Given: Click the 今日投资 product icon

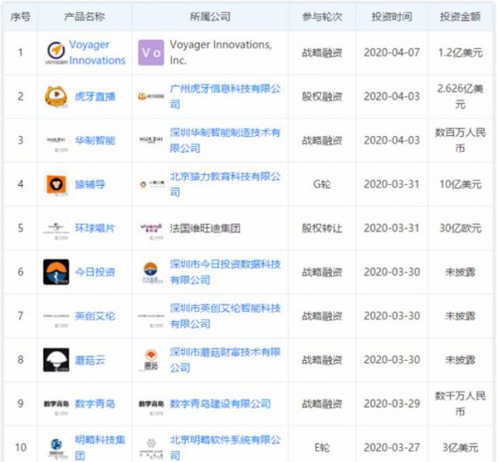Looking at the screenshot, I should coord(56,272).
